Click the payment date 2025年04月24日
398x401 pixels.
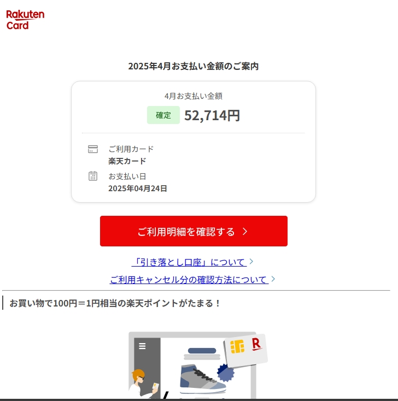[x=138, y=188]
